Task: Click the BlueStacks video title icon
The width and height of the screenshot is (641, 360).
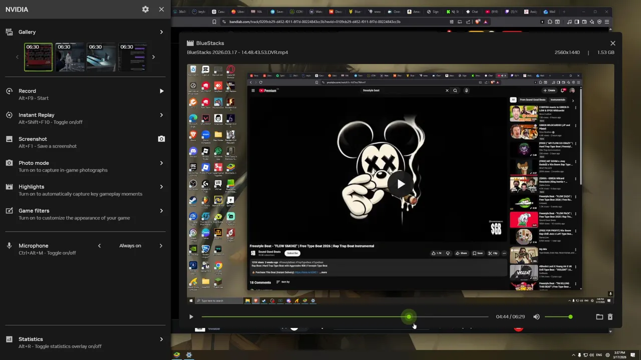Action: [190, 43]
